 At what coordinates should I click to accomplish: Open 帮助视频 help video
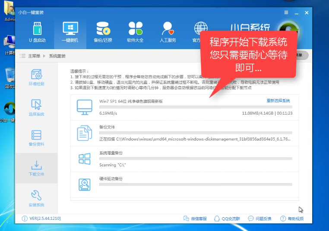[x=292, y=219]
